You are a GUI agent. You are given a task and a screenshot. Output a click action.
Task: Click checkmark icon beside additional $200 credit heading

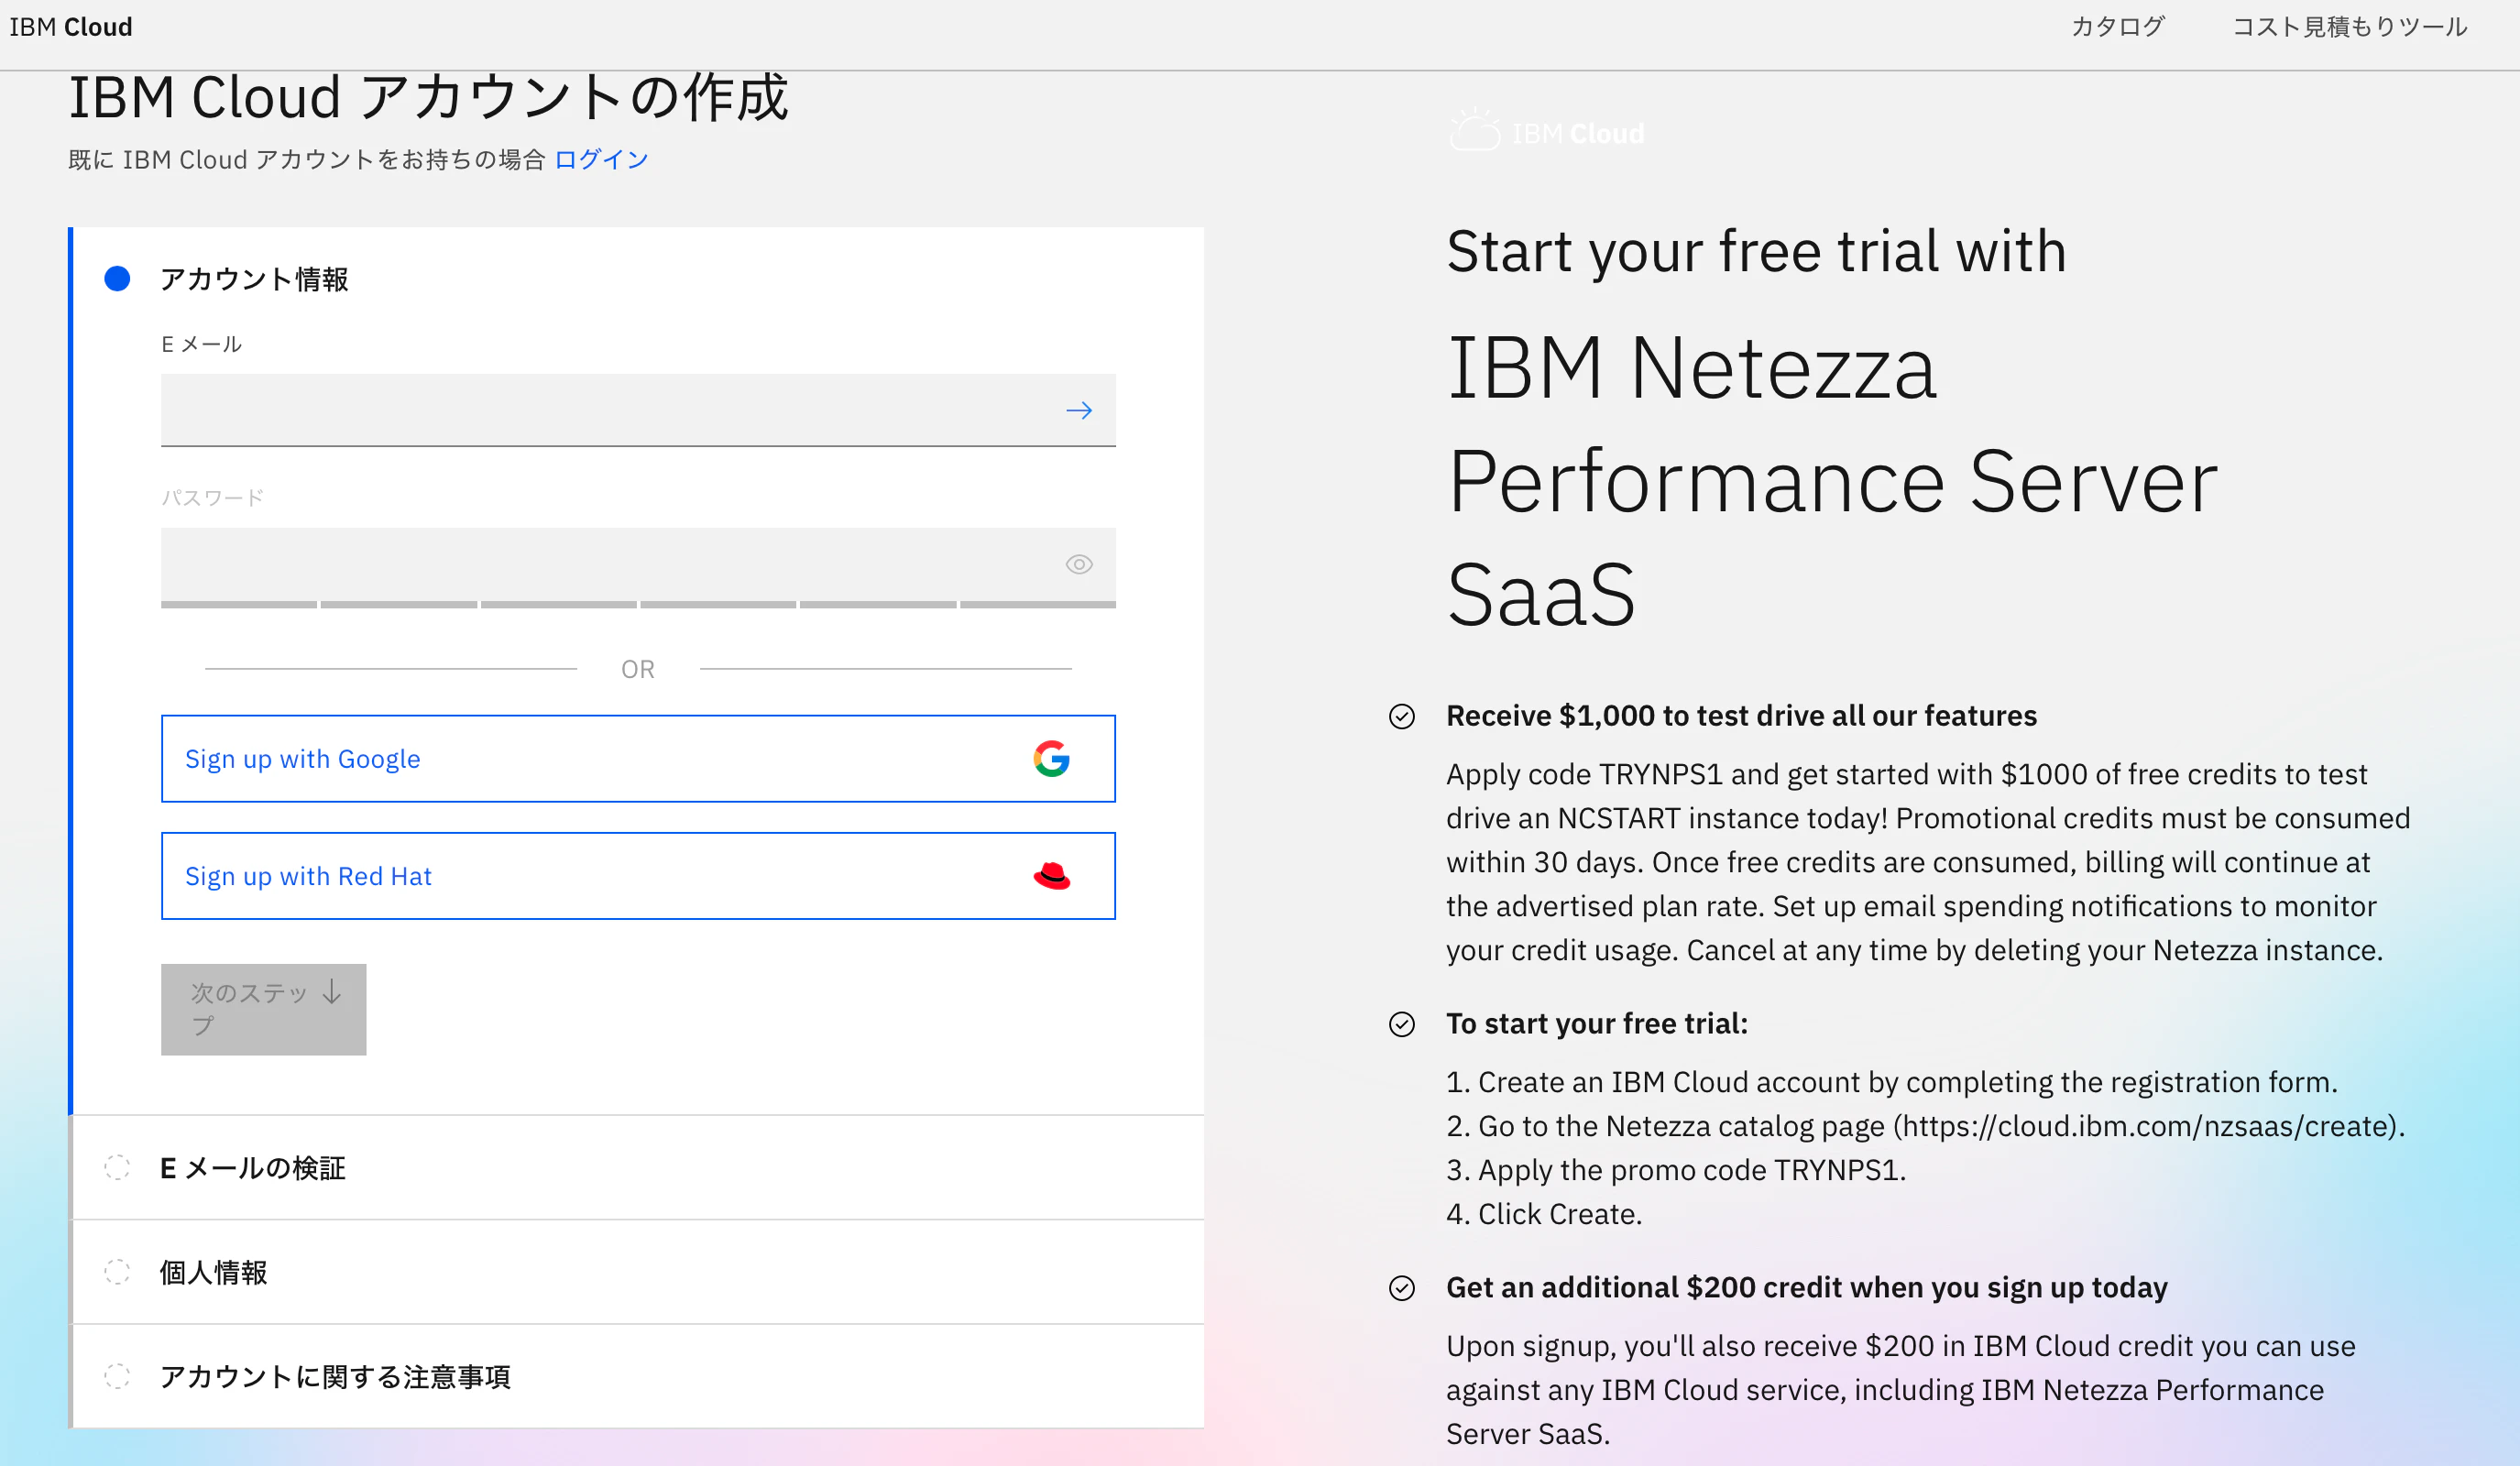tap(1401, 1288)
